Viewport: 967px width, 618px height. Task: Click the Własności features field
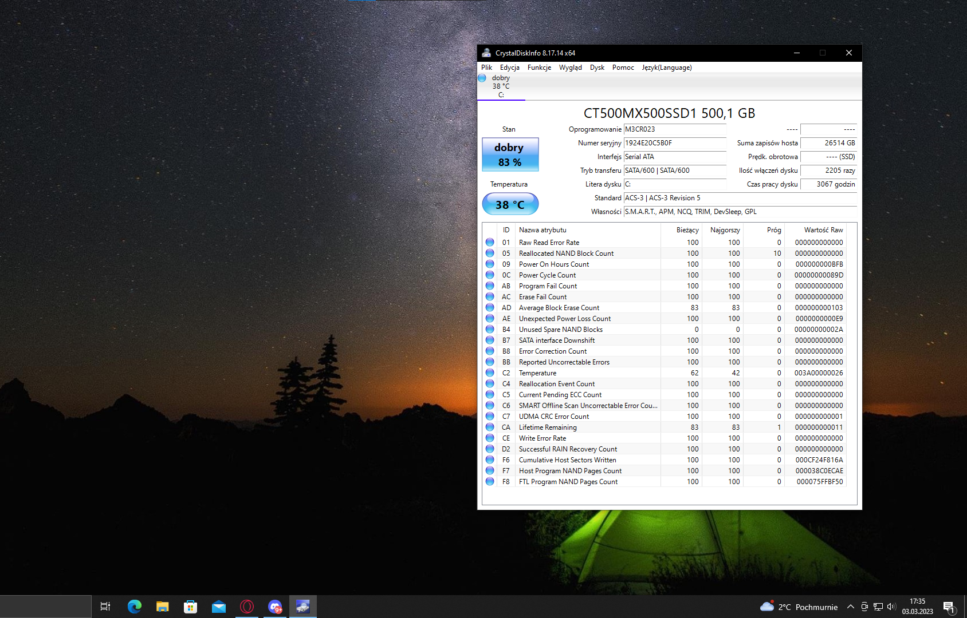click(740, 212)
